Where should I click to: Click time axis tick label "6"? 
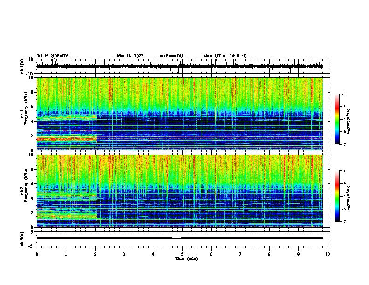coord(212,254)
